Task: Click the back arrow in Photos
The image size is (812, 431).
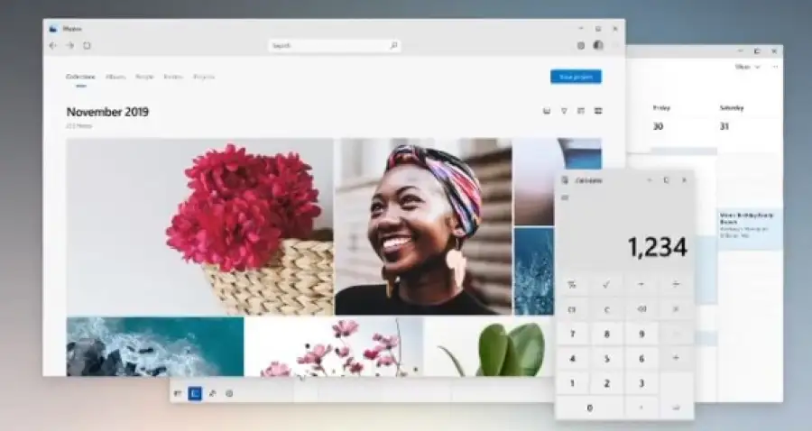Action: click(x=53, y=45)
